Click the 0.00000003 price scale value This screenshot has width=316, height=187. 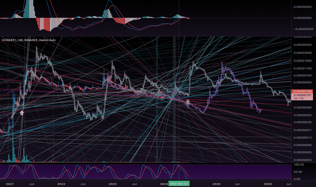[302, 160]
